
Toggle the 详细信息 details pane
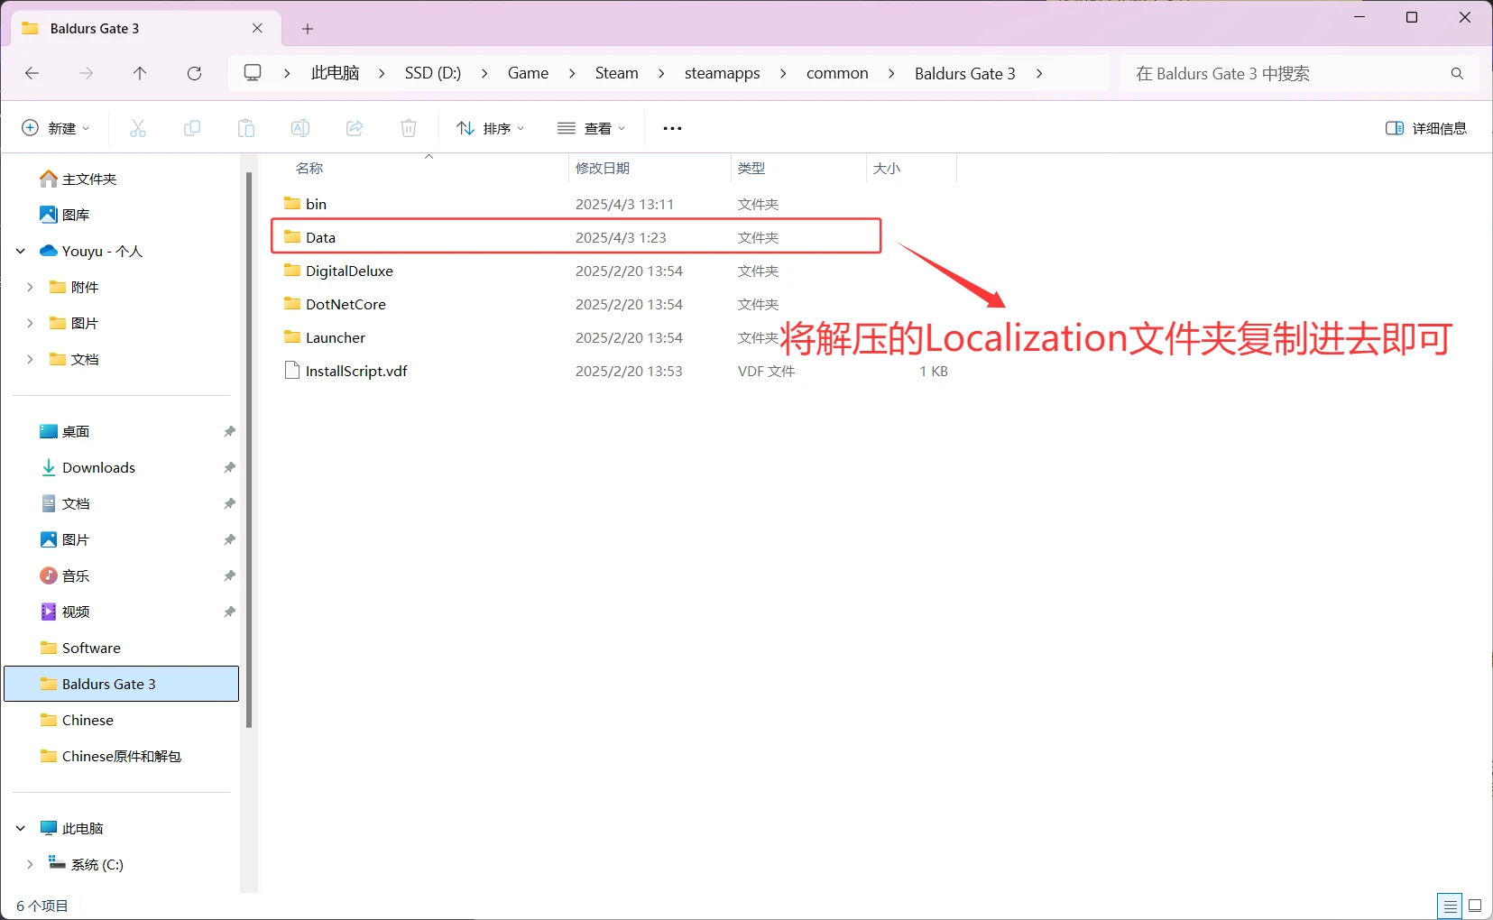(1426, 128)
